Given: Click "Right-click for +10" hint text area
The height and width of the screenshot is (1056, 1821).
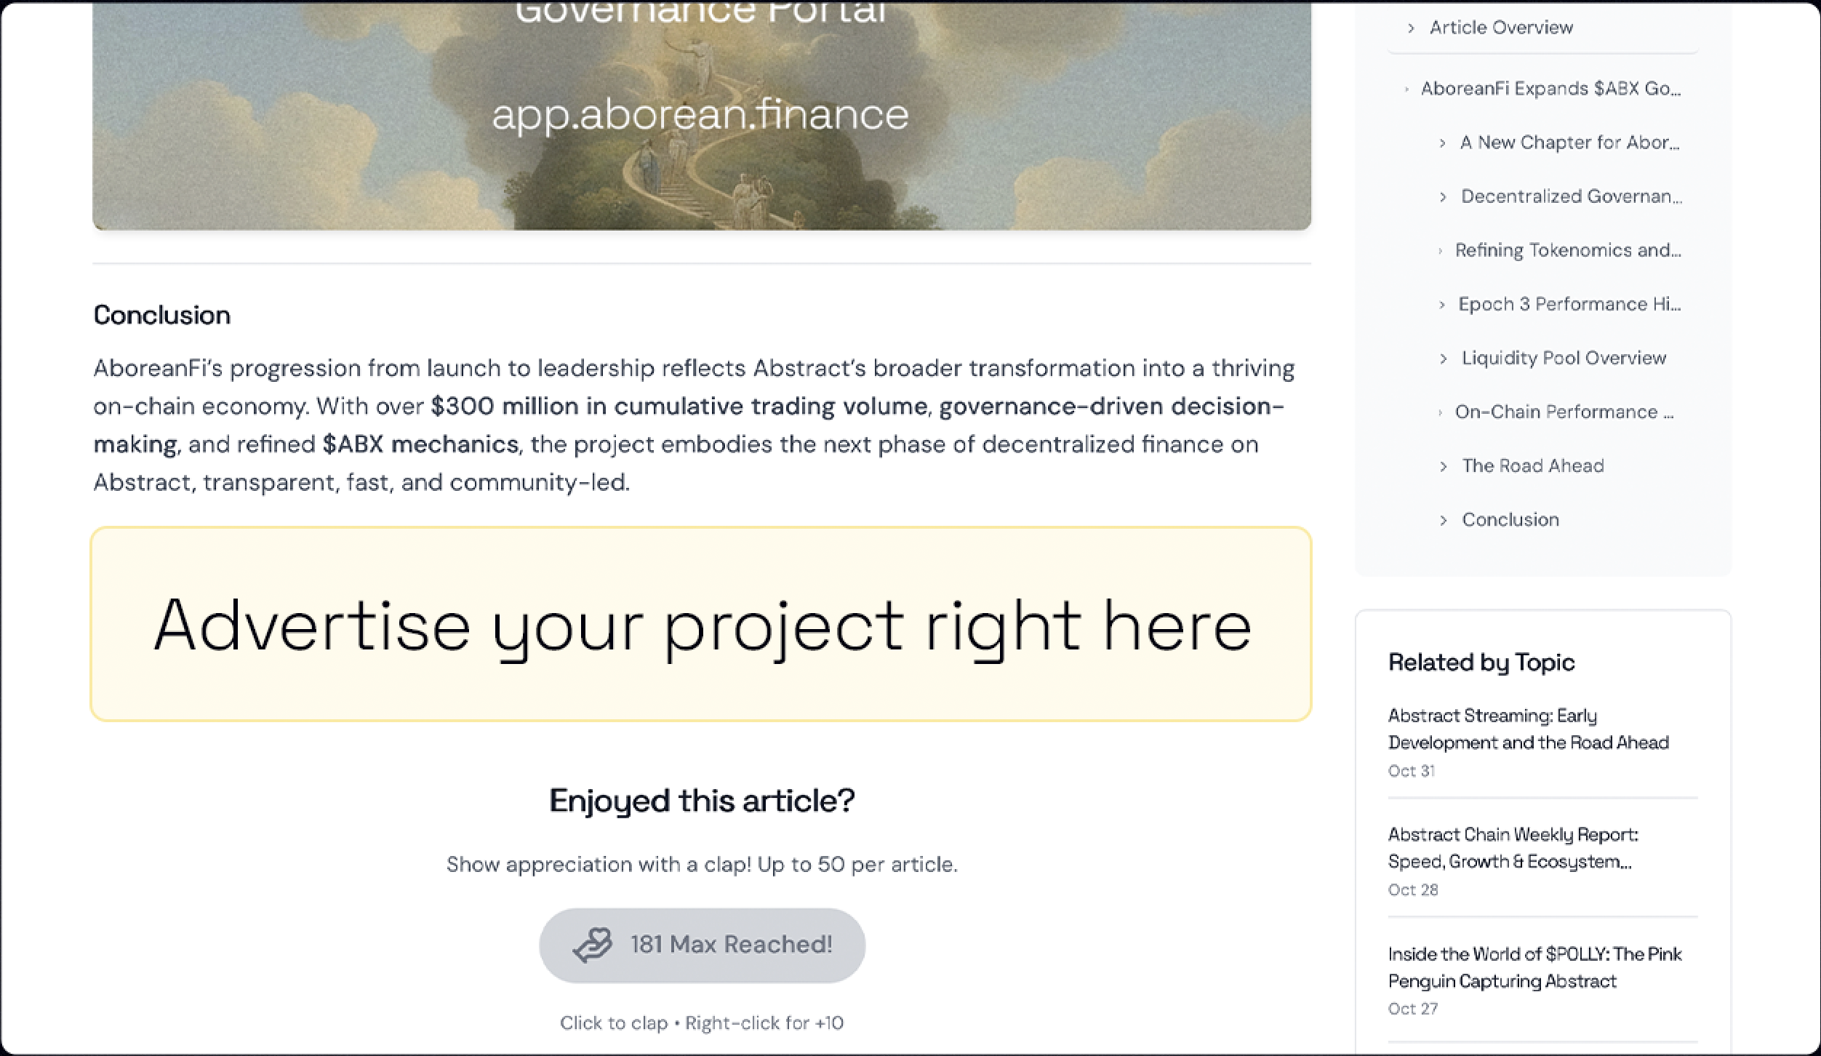Looking at the screenshot, I should tap(764, 1022).
